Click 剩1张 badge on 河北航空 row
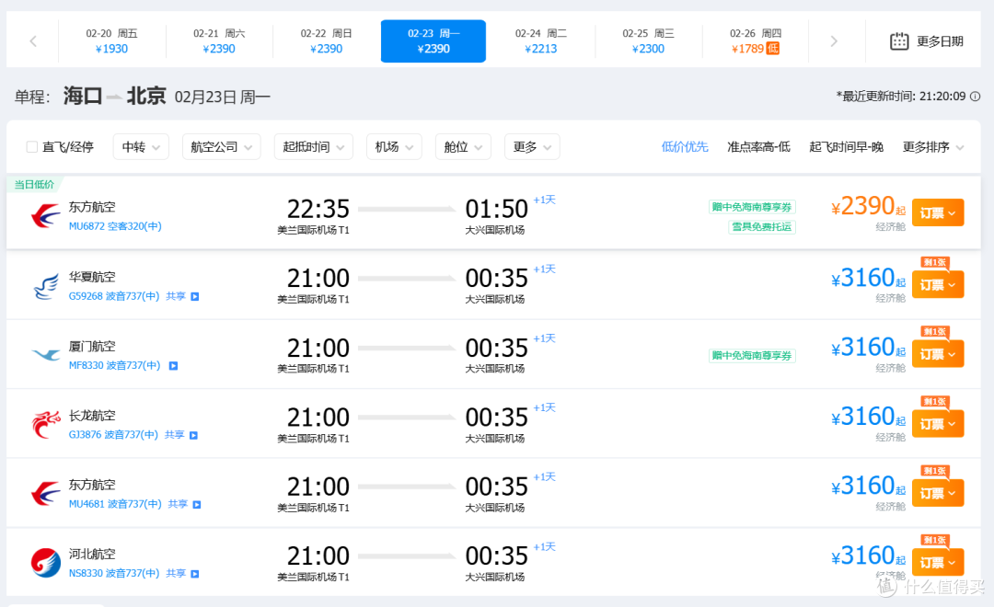The height and width of the screenshot is (607, 994). pyautogui.click(x=935, y=540)
